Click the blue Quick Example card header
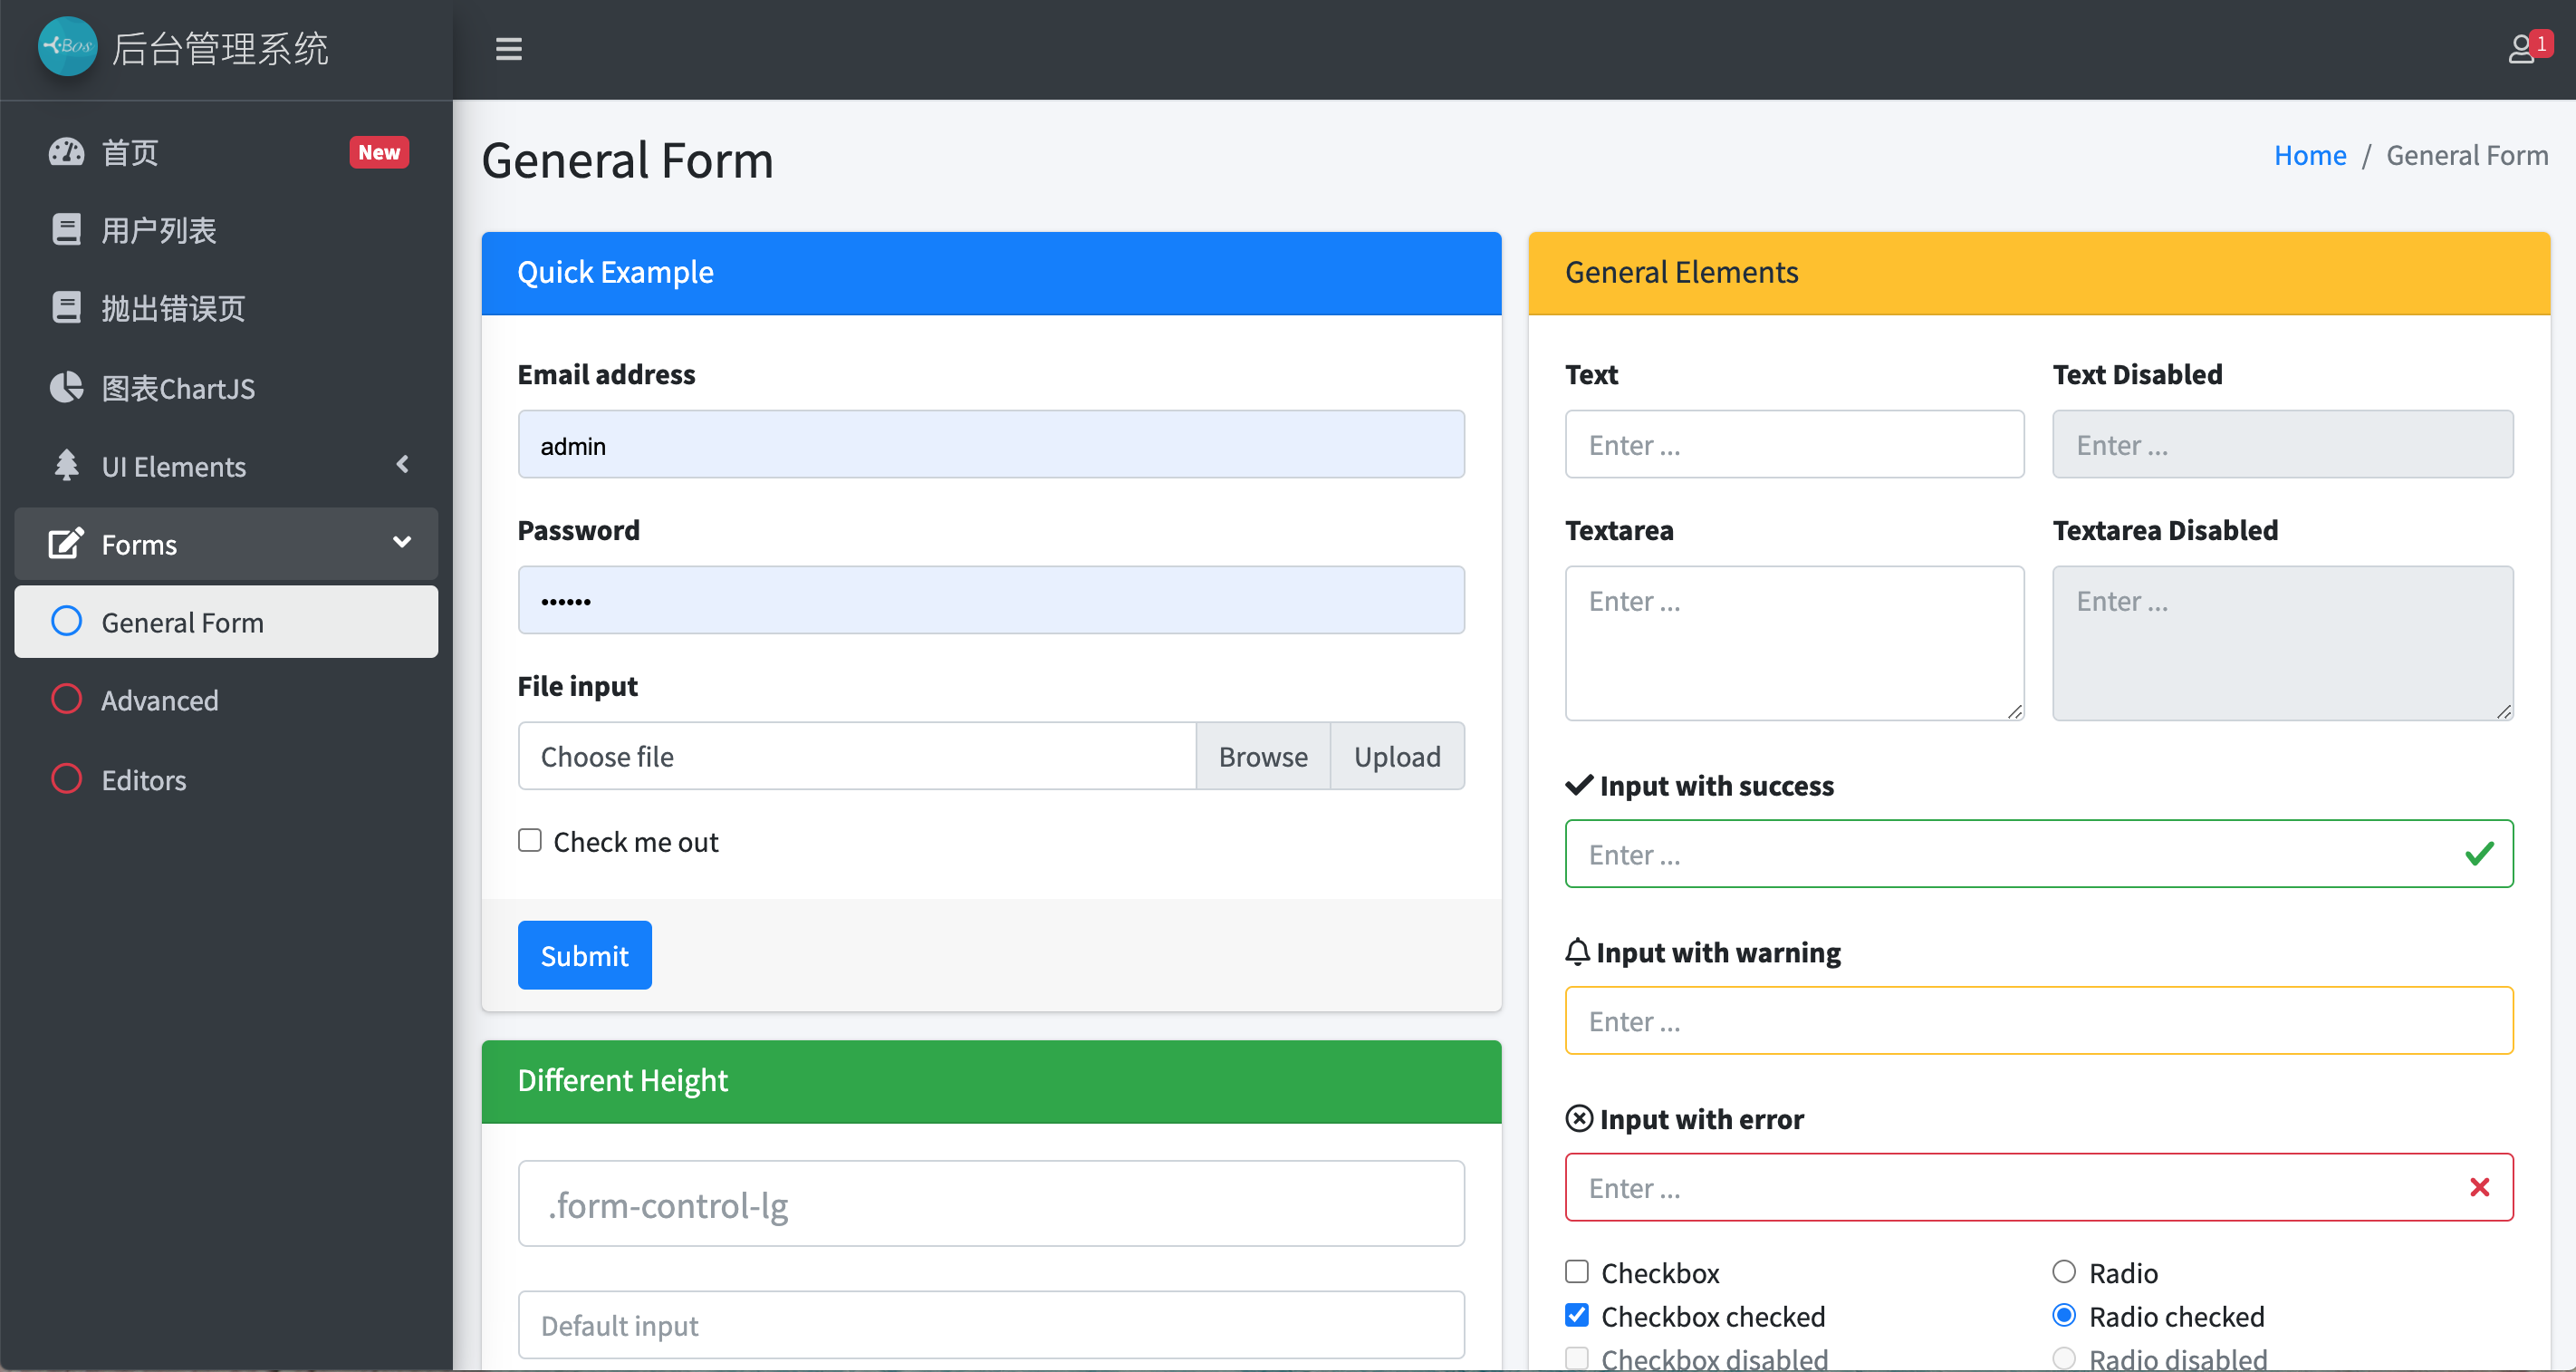2576x1372 pixels. coord(991,273)
